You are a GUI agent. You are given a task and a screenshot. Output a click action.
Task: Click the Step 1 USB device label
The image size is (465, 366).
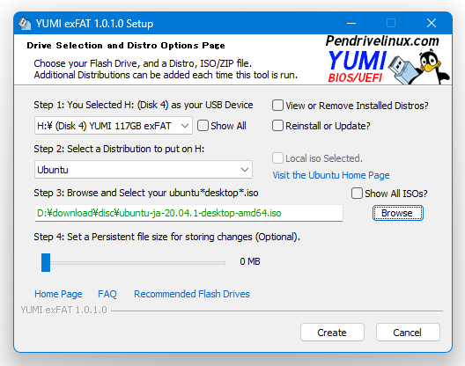click(x=144, y=105)
